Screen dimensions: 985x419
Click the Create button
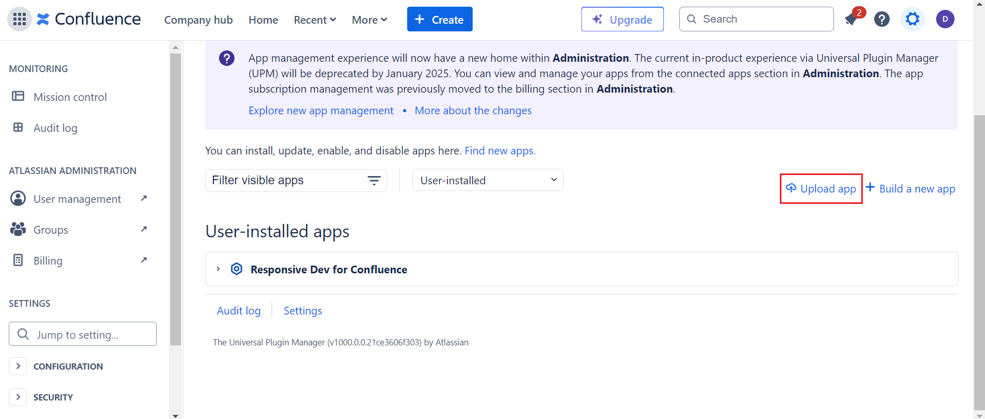(x=440, y=19)
